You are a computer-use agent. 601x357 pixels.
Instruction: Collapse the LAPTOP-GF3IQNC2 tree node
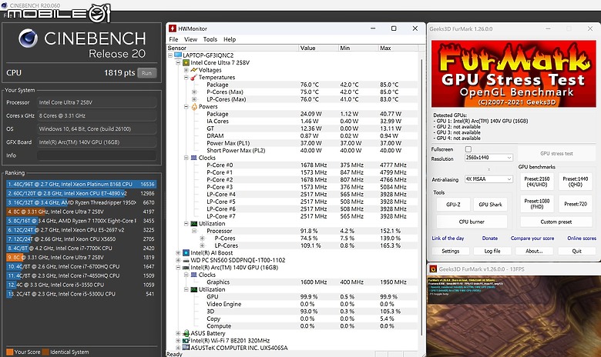click(170, 55)
